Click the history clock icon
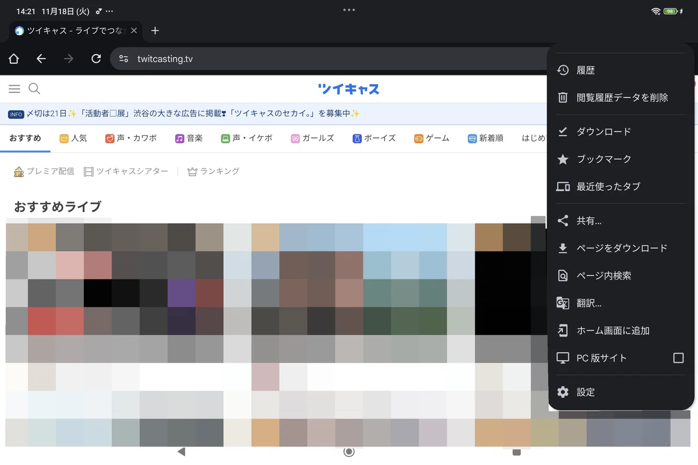 562,70
